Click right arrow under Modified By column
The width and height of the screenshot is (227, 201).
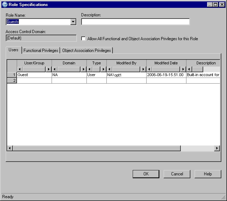click(143, 69)
